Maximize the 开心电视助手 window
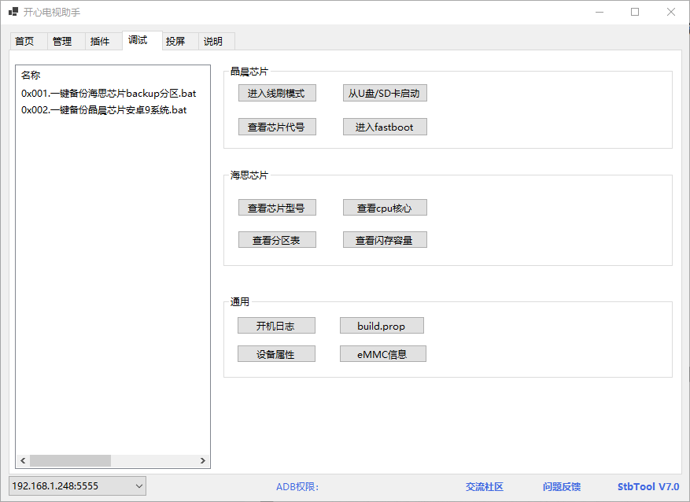Viewport: 690px width, 502px height. 635,12
